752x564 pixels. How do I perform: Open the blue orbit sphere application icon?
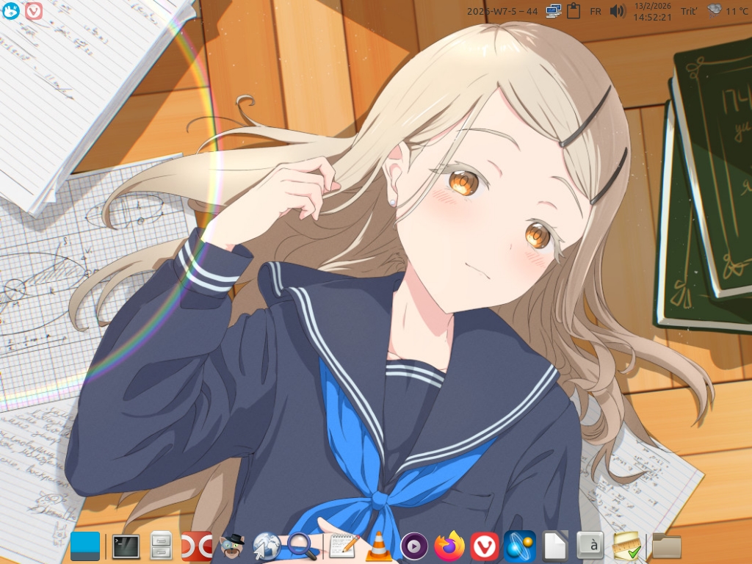click(x=520, y=546)
